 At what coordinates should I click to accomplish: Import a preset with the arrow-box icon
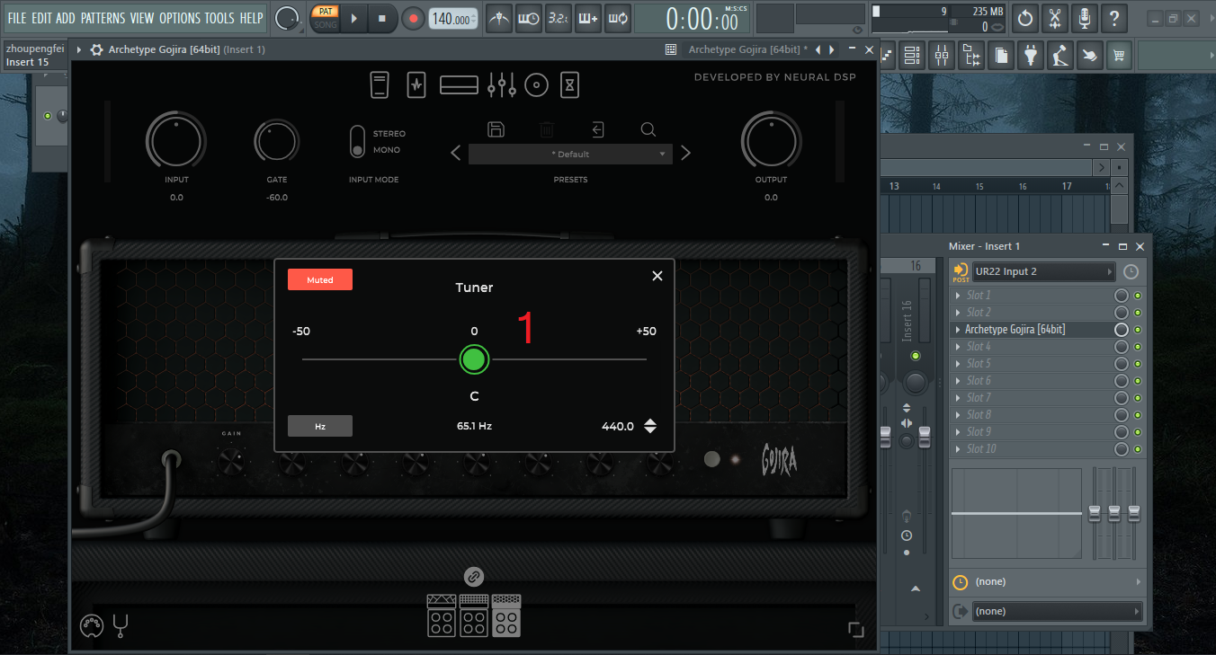click(597, 129)
